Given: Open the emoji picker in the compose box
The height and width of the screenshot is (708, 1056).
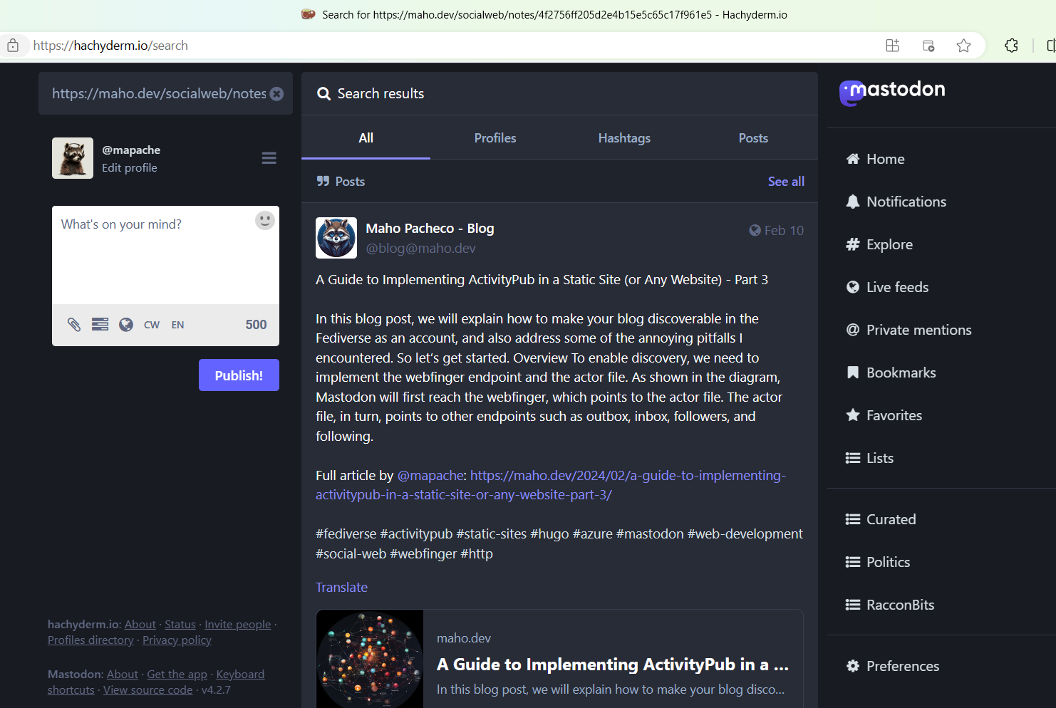Looking at the screenshot, I should pos(264,220).
